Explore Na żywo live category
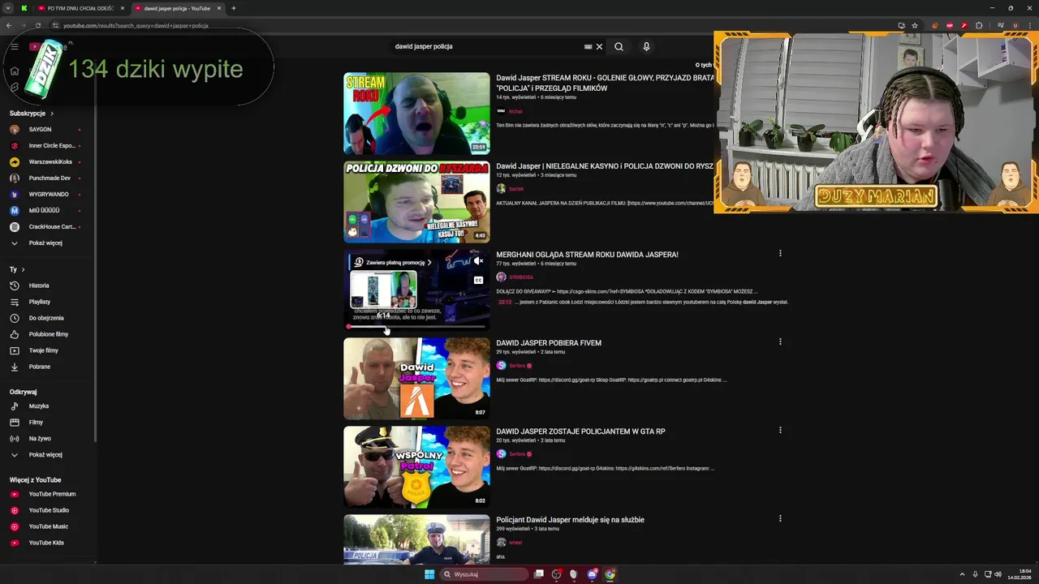The width and height of the screenshot is (1039, 584). pos(39,438)
